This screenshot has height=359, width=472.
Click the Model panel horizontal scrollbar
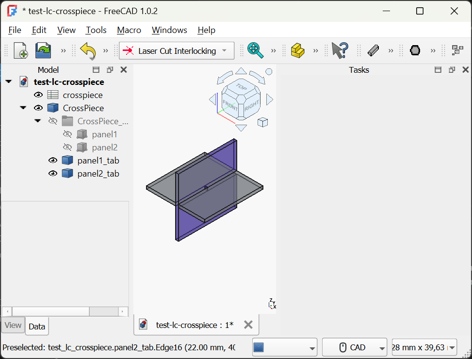[65, 311]
